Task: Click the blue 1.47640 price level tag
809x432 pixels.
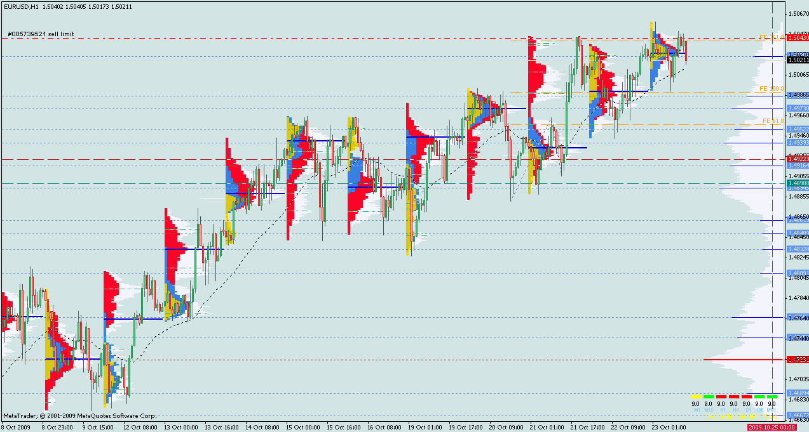Action: point(797,317)
